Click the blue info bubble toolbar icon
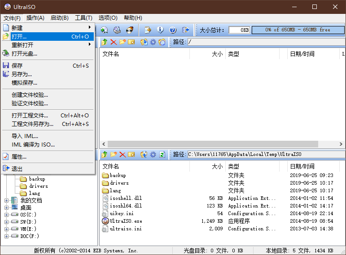The image size is (346, 255). (160, 30)
